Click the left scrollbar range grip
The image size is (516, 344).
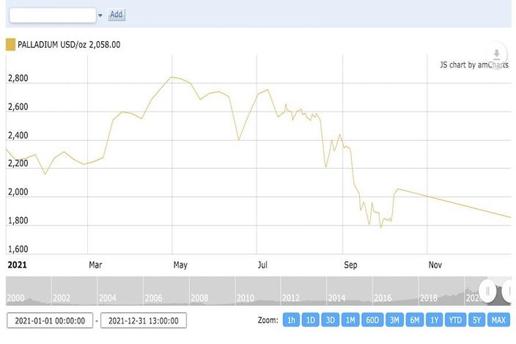click(487, 290)
